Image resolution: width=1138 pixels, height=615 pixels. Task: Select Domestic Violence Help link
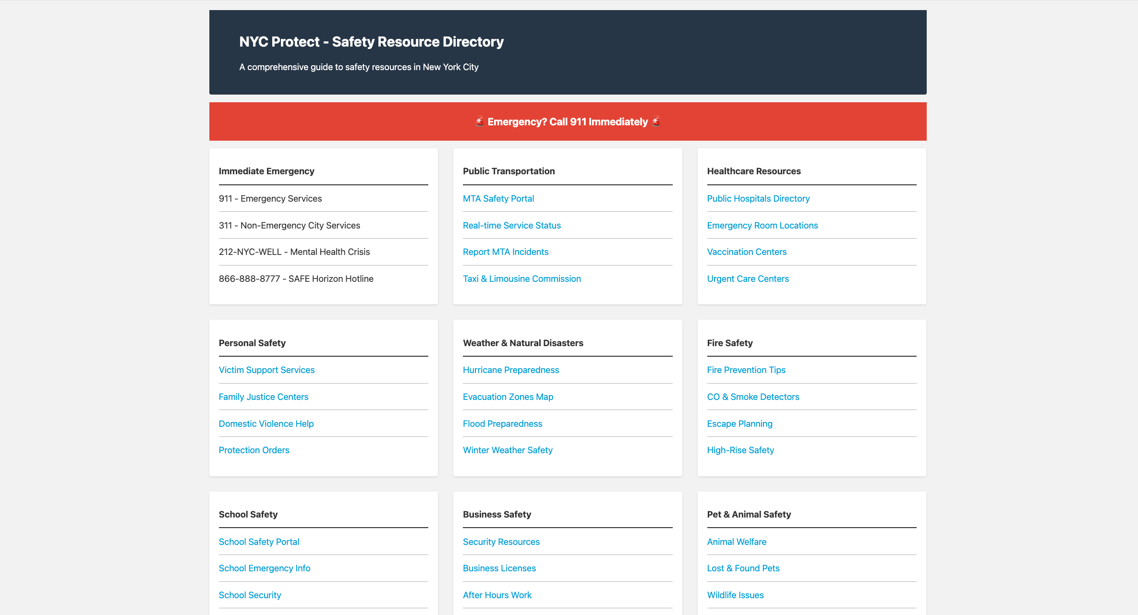(x=266, y=423)
